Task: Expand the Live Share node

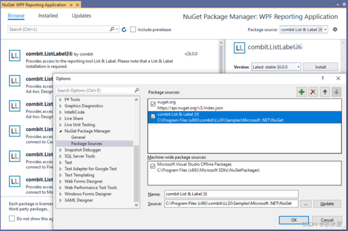Action: click(x=60, y=118)
